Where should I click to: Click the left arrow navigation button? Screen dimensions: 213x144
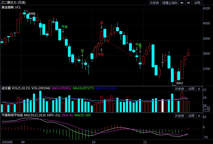coord(182,3)
